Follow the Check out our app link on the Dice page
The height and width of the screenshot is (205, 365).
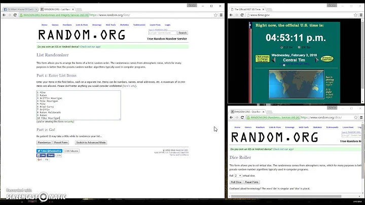283,149
